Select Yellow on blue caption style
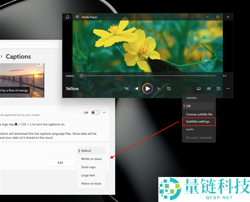Screen dimensions: 250x202 91,184
